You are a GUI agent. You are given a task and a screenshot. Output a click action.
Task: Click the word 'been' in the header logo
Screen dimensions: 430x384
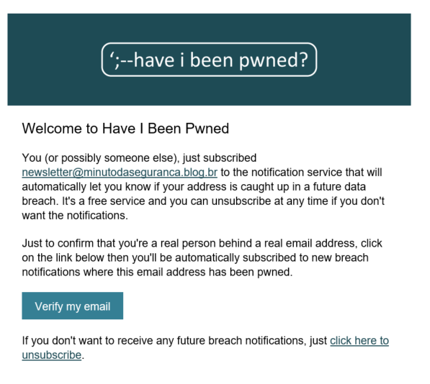212,60
